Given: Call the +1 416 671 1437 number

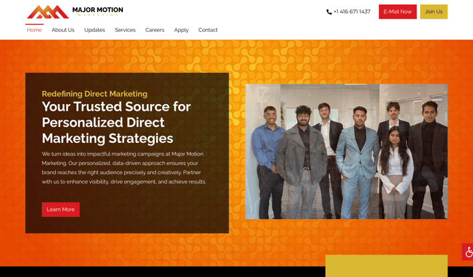Looking at the screenshot, I should (x=352, y=12).
